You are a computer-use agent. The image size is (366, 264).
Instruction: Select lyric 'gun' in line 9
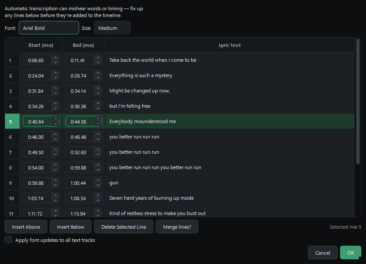point(114,183)
